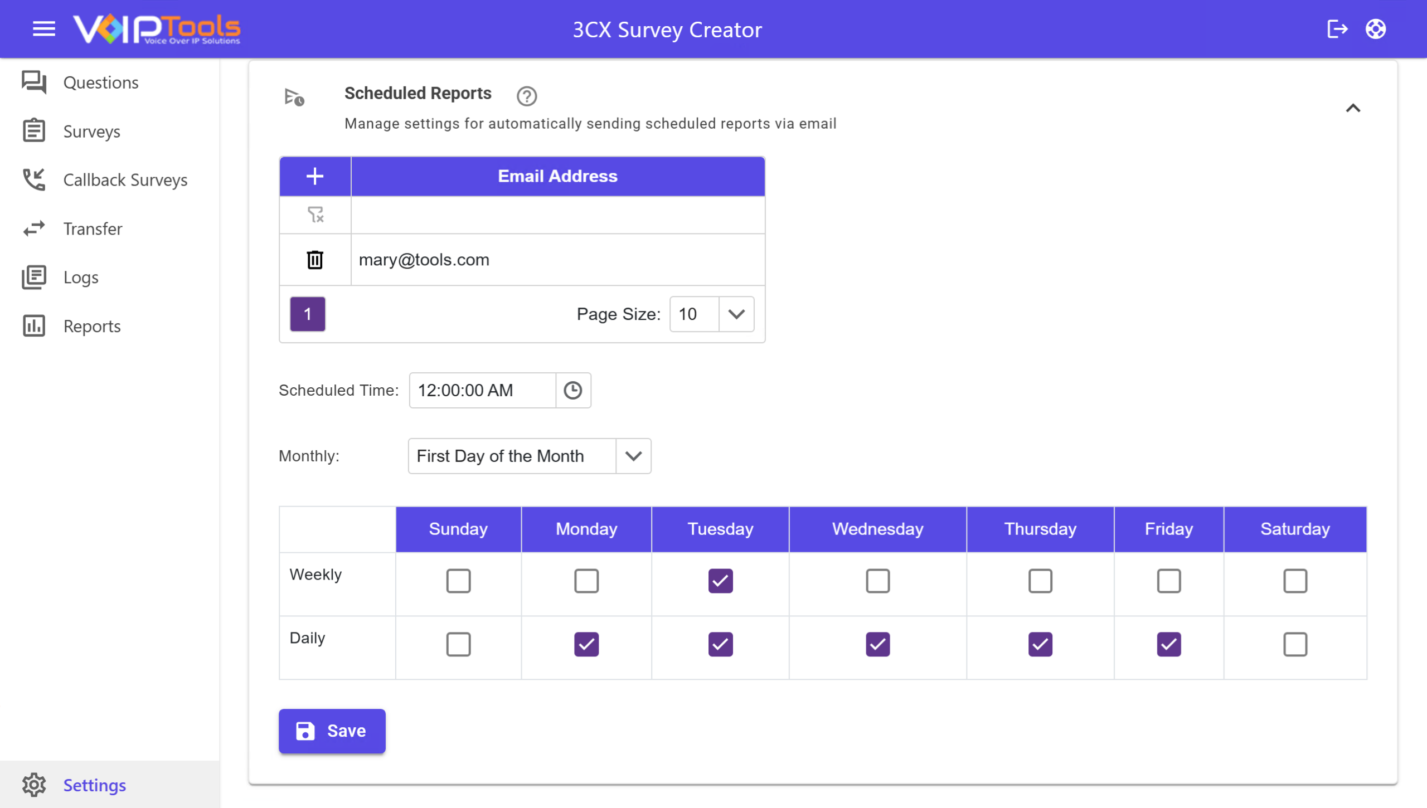This screenshot has width=1427, height=808.
Task: Add a new email address with plus icon
Action: 315,176
